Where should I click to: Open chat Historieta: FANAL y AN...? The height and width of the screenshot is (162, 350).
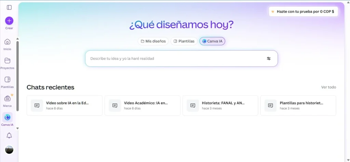pos(220,106)
